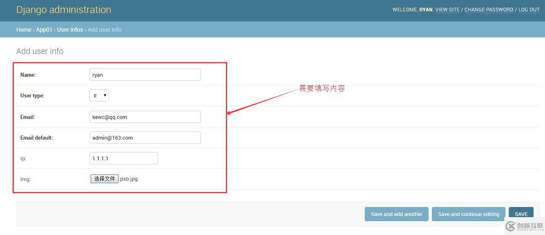The width and height of the screenshot is (545, 235).
Task: Select the Ip address input field
Action: (124, 158)
